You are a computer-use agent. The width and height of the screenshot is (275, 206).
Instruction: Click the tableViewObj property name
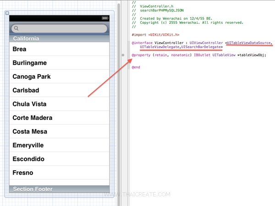coord(252,55)
